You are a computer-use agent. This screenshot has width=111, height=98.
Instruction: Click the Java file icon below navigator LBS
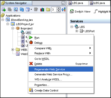coord(23,37)
